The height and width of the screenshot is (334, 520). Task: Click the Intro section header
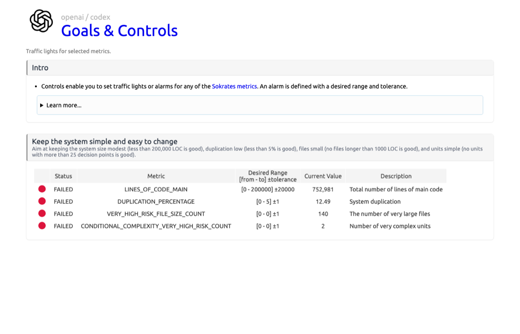[260, 68]
